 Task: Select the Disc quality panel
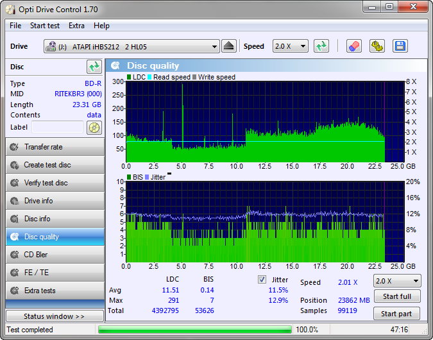click(55, 237)
